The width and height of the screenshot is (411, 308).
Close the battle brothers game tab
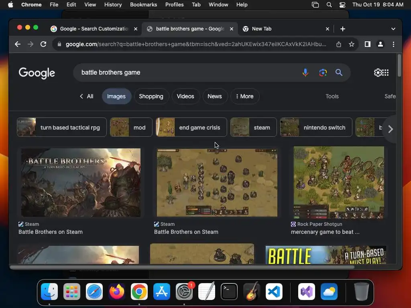pyautogui.click(x=232, y=29)
